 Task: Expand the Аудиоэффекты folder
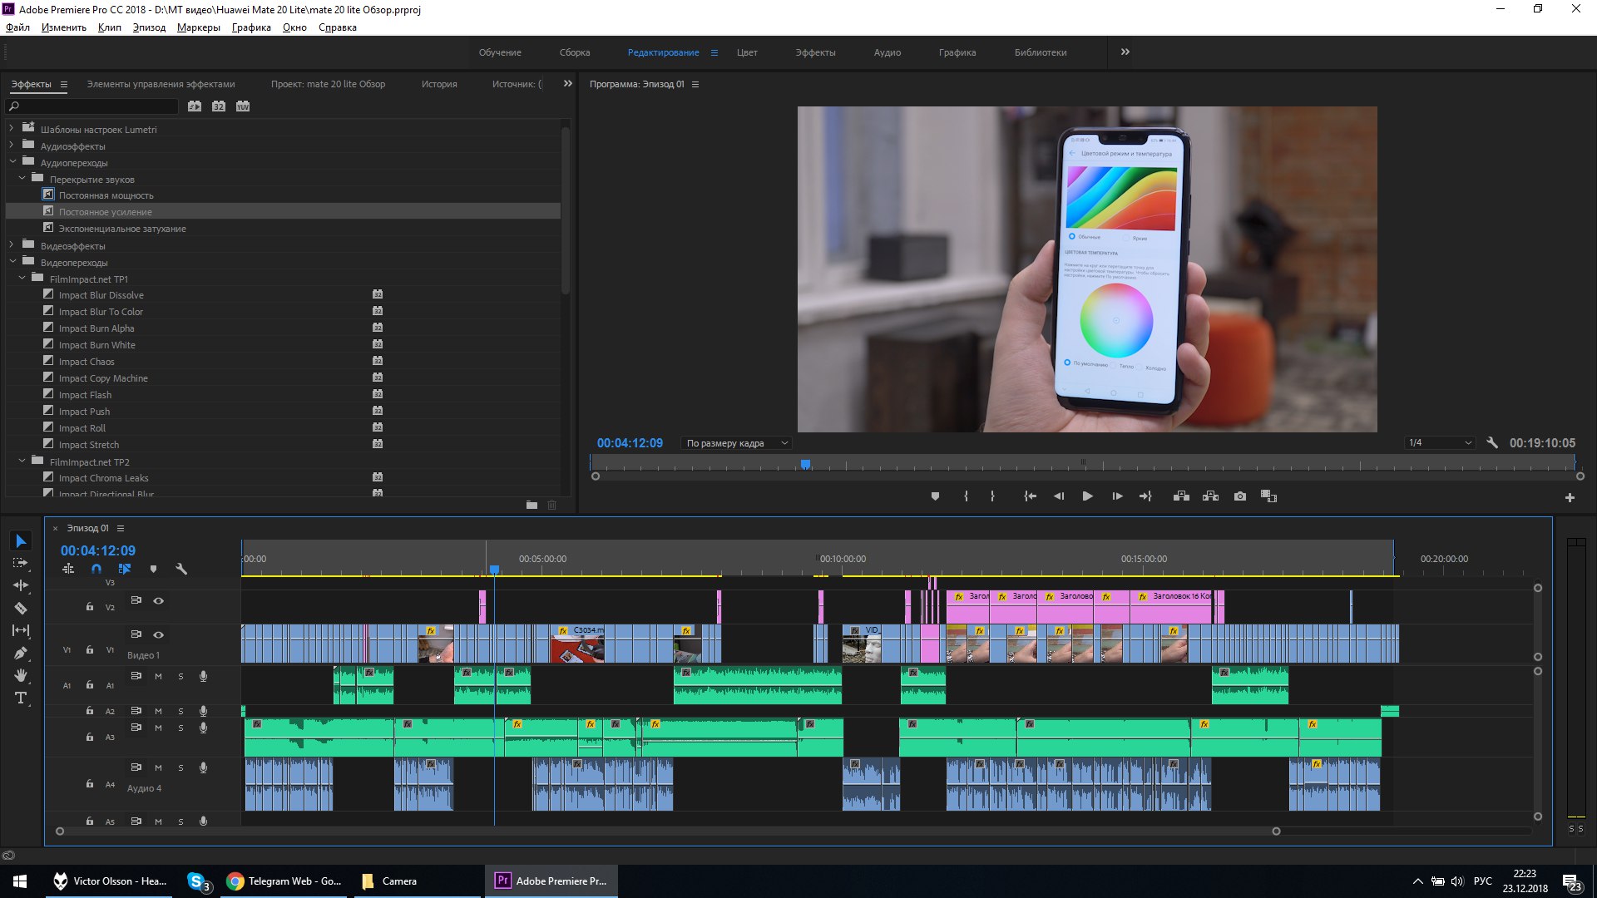(12, 146)
